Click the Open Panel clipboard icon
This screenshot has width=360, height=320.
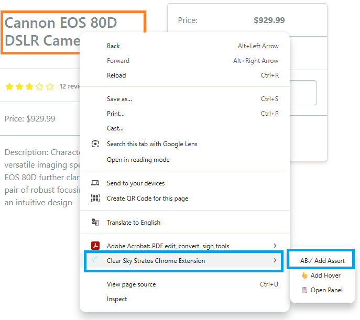tap(304, 290)
